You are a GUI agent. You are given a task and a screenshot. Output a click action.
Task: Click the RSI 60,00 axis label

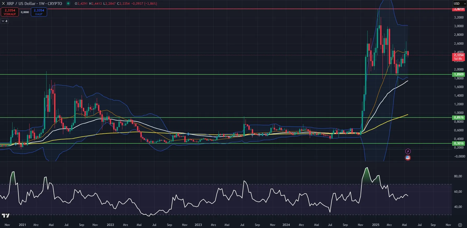click(458, 192)
